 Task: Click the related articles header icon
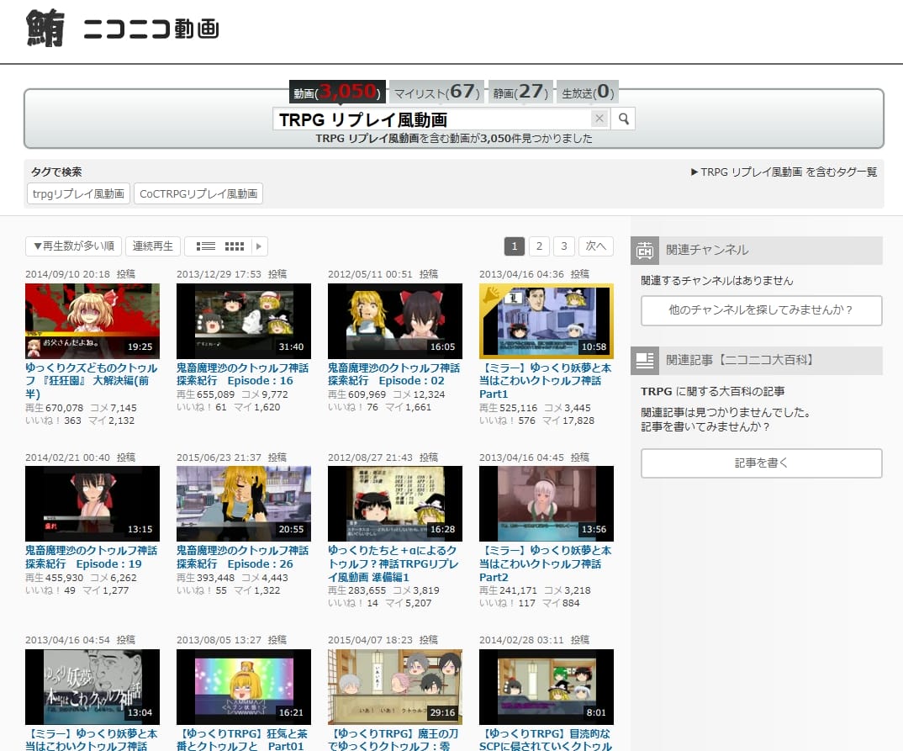click(x=646, y=361)
